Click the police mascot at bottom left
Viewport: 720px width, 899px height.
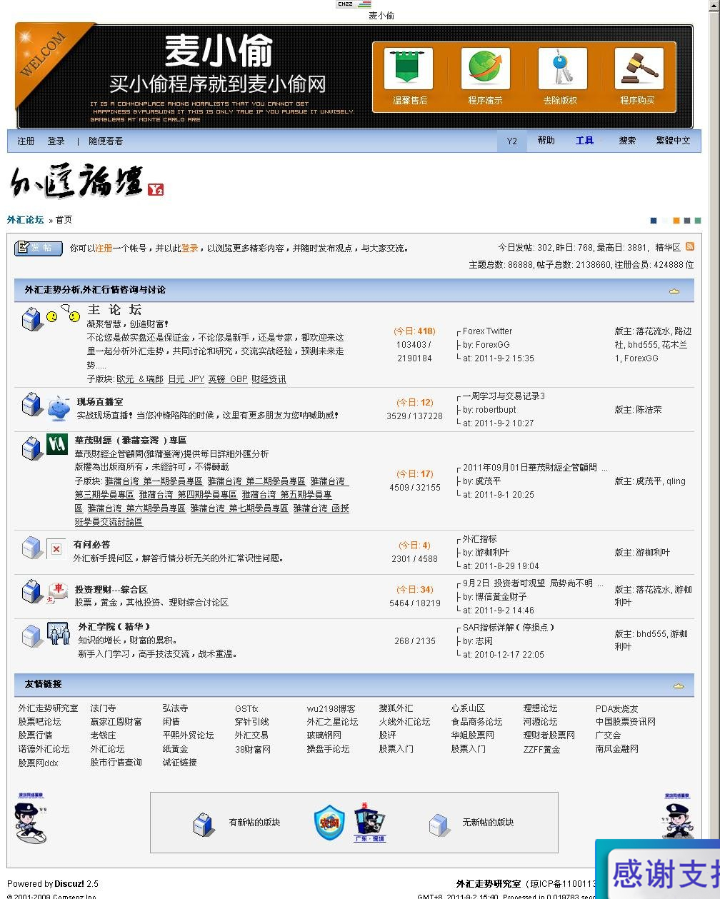[30, 818]
